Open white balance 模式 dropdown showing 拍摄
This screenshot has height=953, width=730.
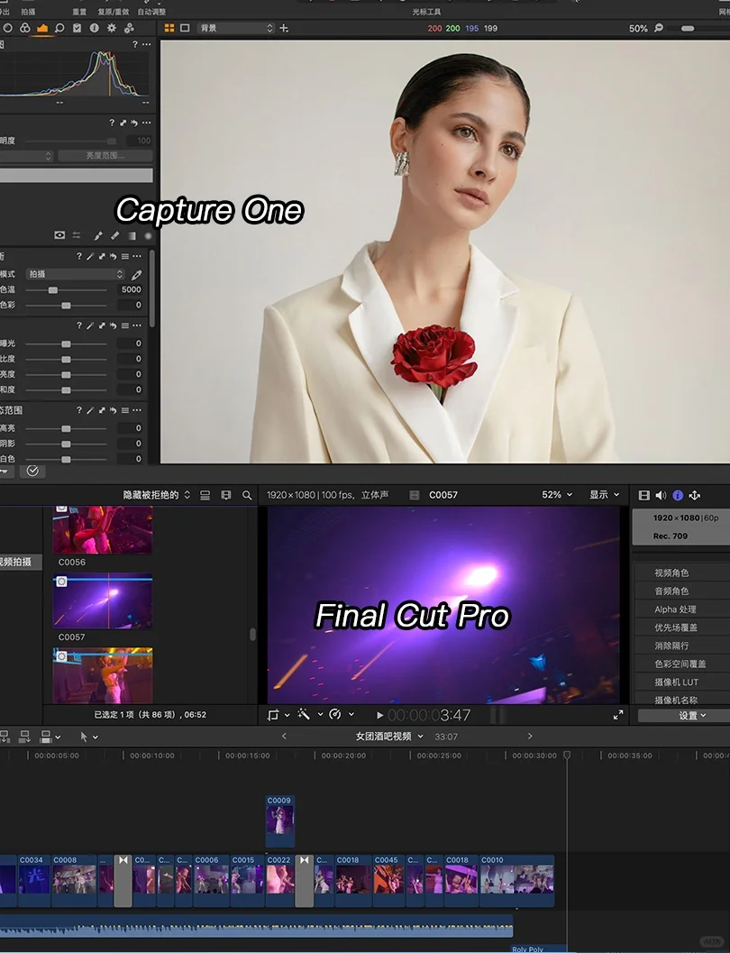coord(76,274)
